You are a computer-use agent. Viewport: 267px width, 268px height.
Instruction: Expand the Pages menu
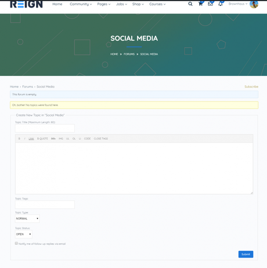104,4
